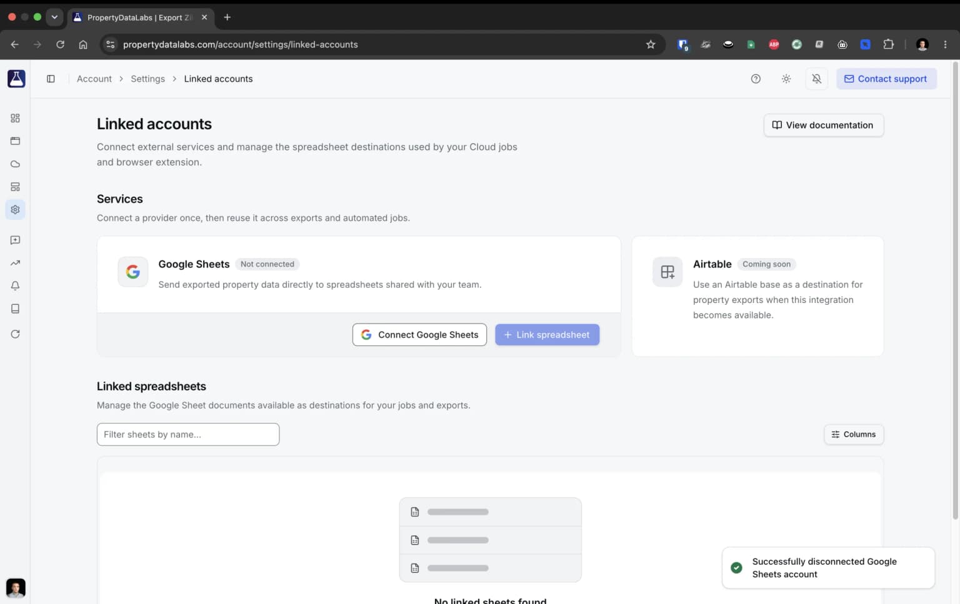The height and width of the screenshot is (604, 960).
Task: Open the user avatar menu in sidebar
Action: coord(16,588)
